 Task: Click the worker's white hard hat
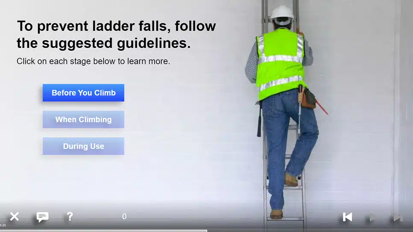282,13
